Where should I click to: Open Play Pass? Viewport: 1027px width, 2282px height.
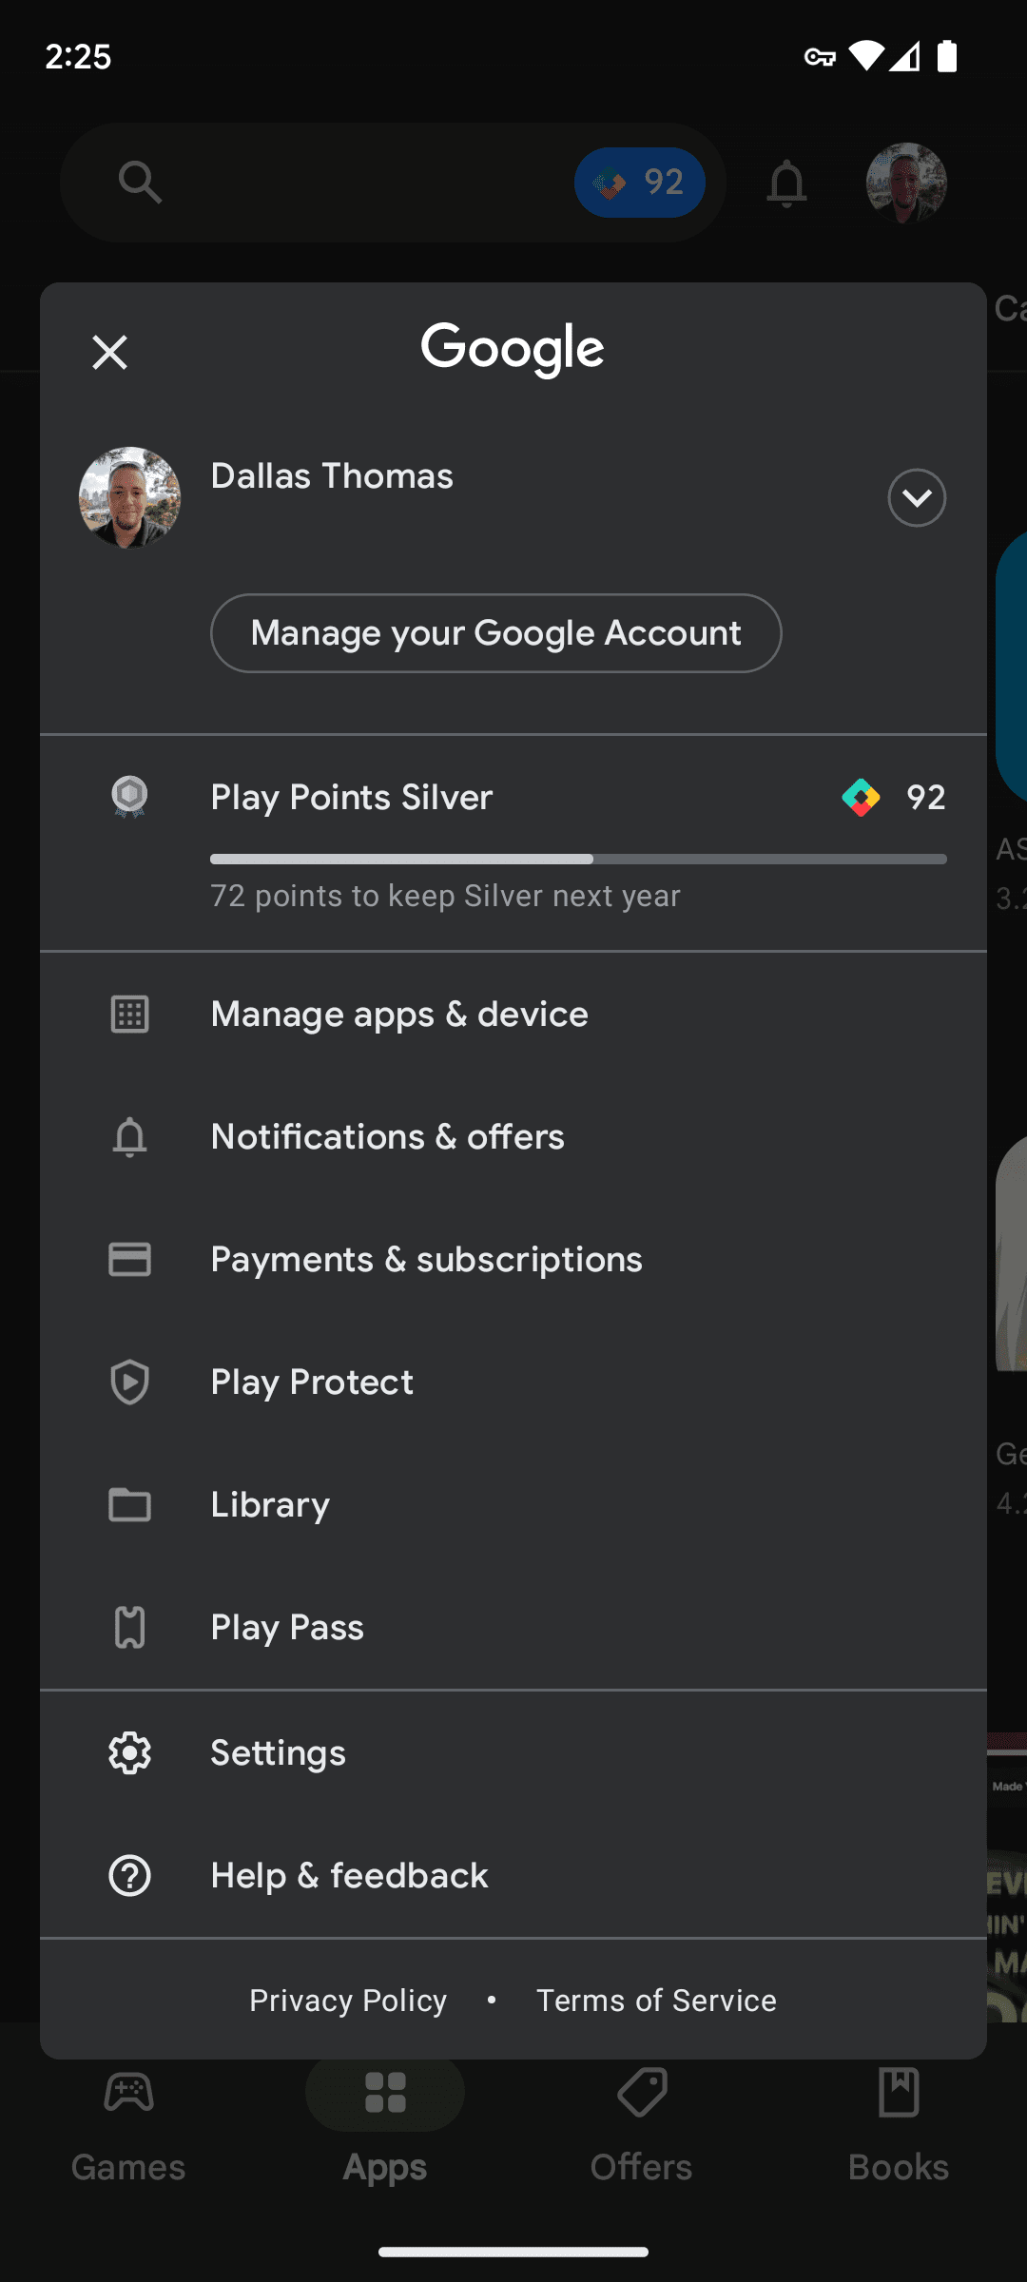tap(513, 1628)
